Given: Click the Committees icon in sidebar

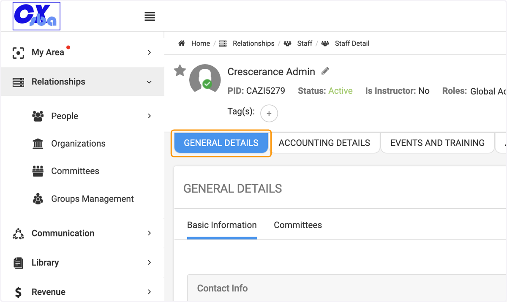Looking at the screenshot, I should pos(38,171).
